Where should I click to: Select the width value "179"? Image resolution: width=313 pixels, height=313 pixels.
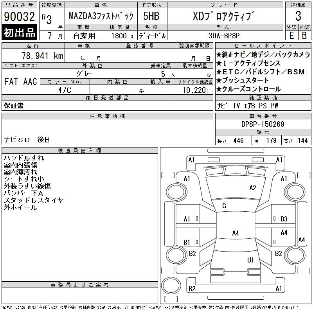tap(271, 140)
